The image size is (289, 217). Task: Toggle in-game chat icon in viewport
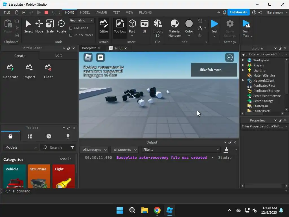click(x=100, y=57)
